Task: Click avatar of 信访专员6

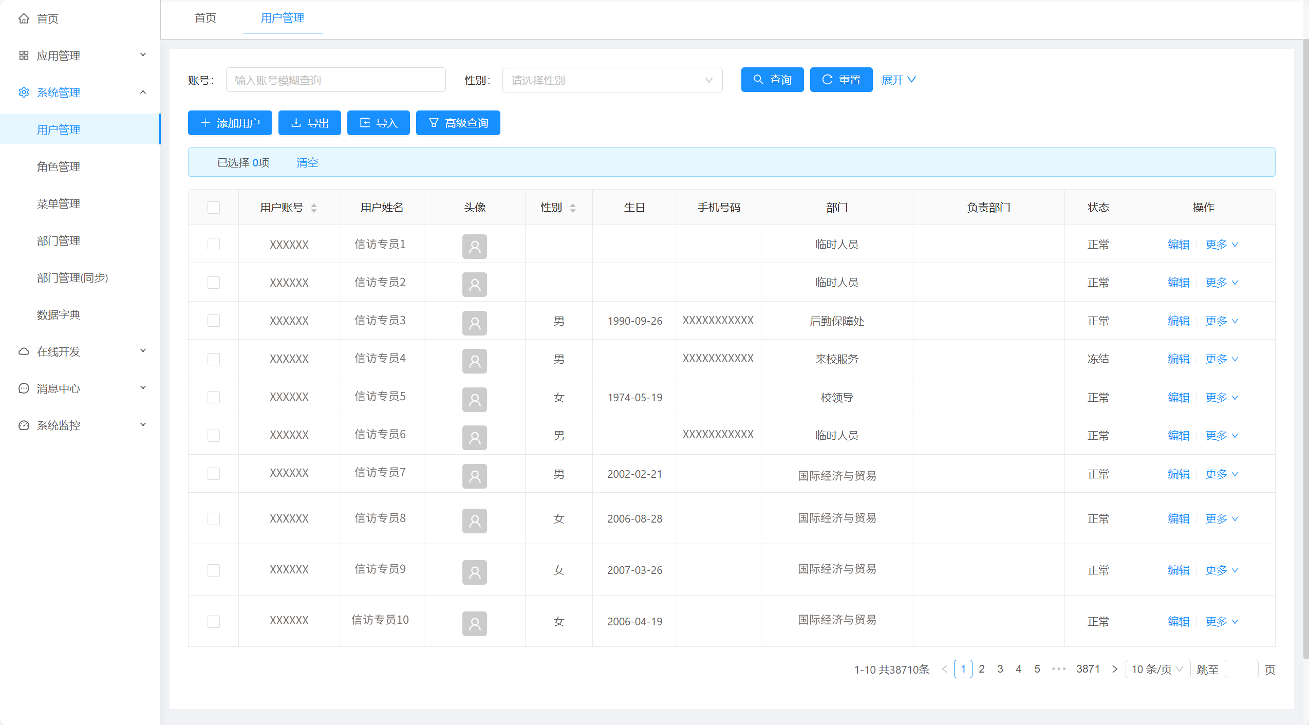Action: (x=474, y=437)
